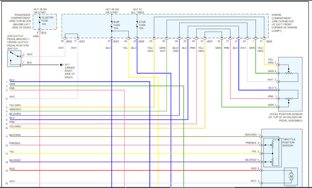Click the PNK 1 pin label on accel sensor
This screenshot has height=188, width=312.
tap(272, 96)
